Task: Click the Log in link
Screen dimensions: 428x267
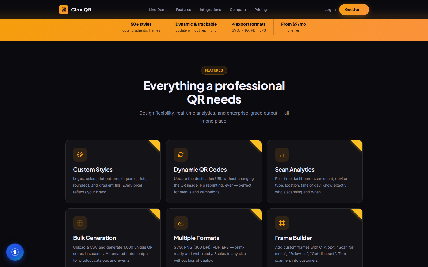Action: tap(330, 10)
